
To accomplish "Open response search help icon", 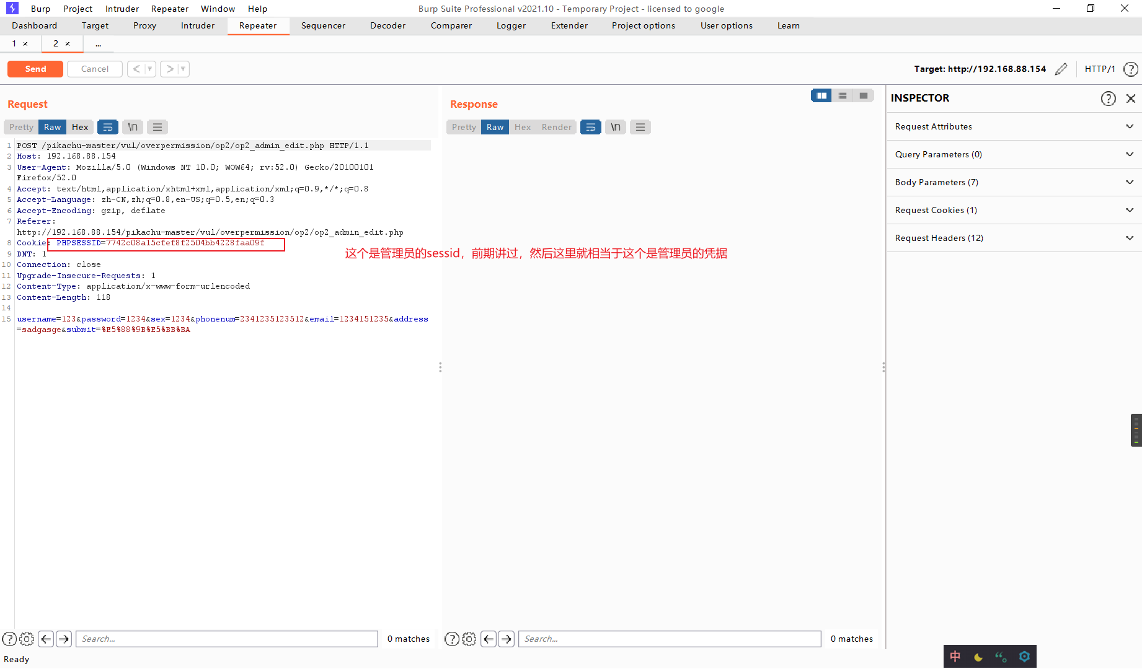I will point(452,639).
